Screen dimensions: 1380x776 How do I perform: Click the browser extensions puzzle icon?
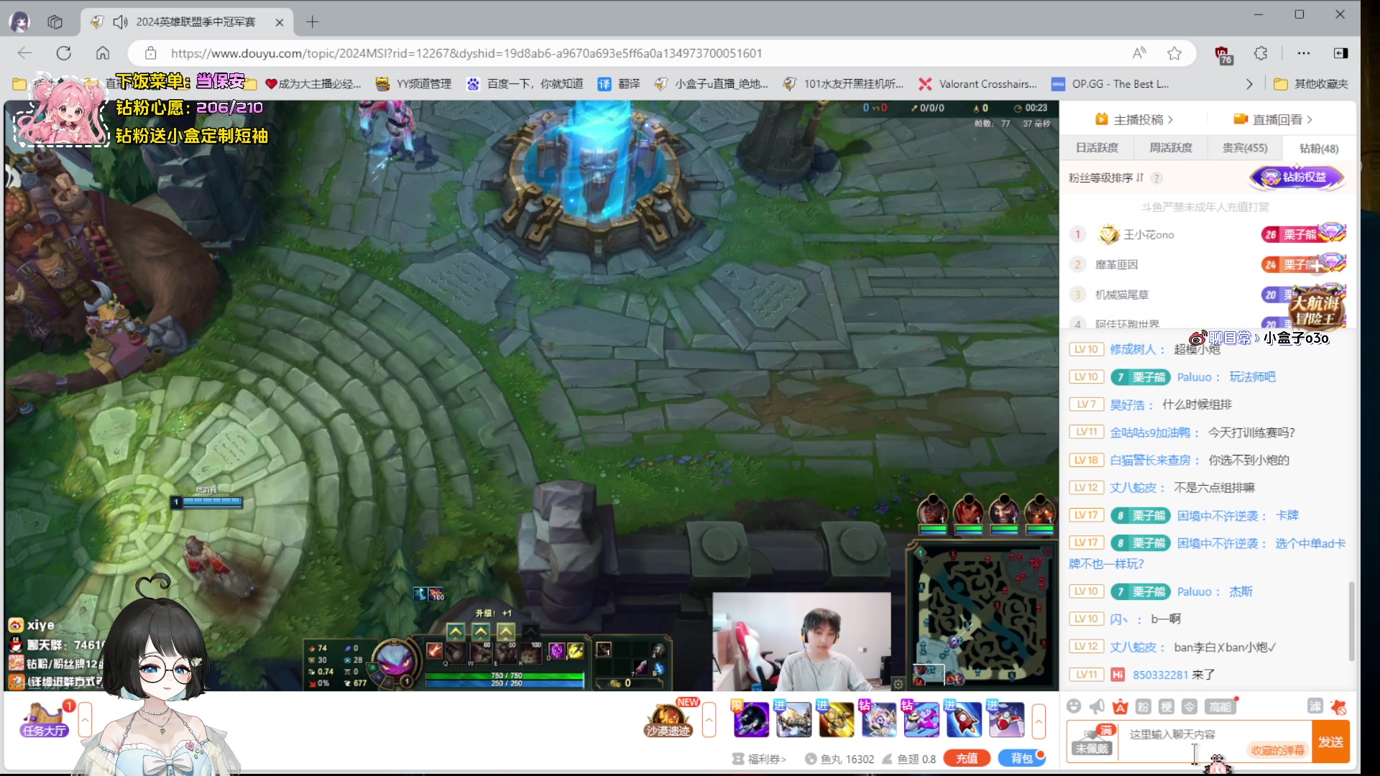coord(1261,53)
